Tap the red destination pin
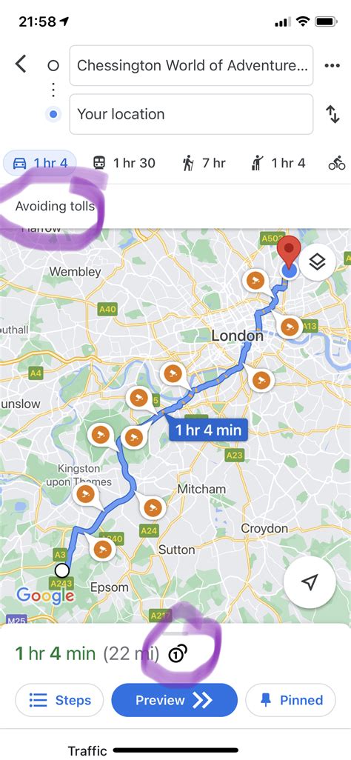 (x=289, y=251)
